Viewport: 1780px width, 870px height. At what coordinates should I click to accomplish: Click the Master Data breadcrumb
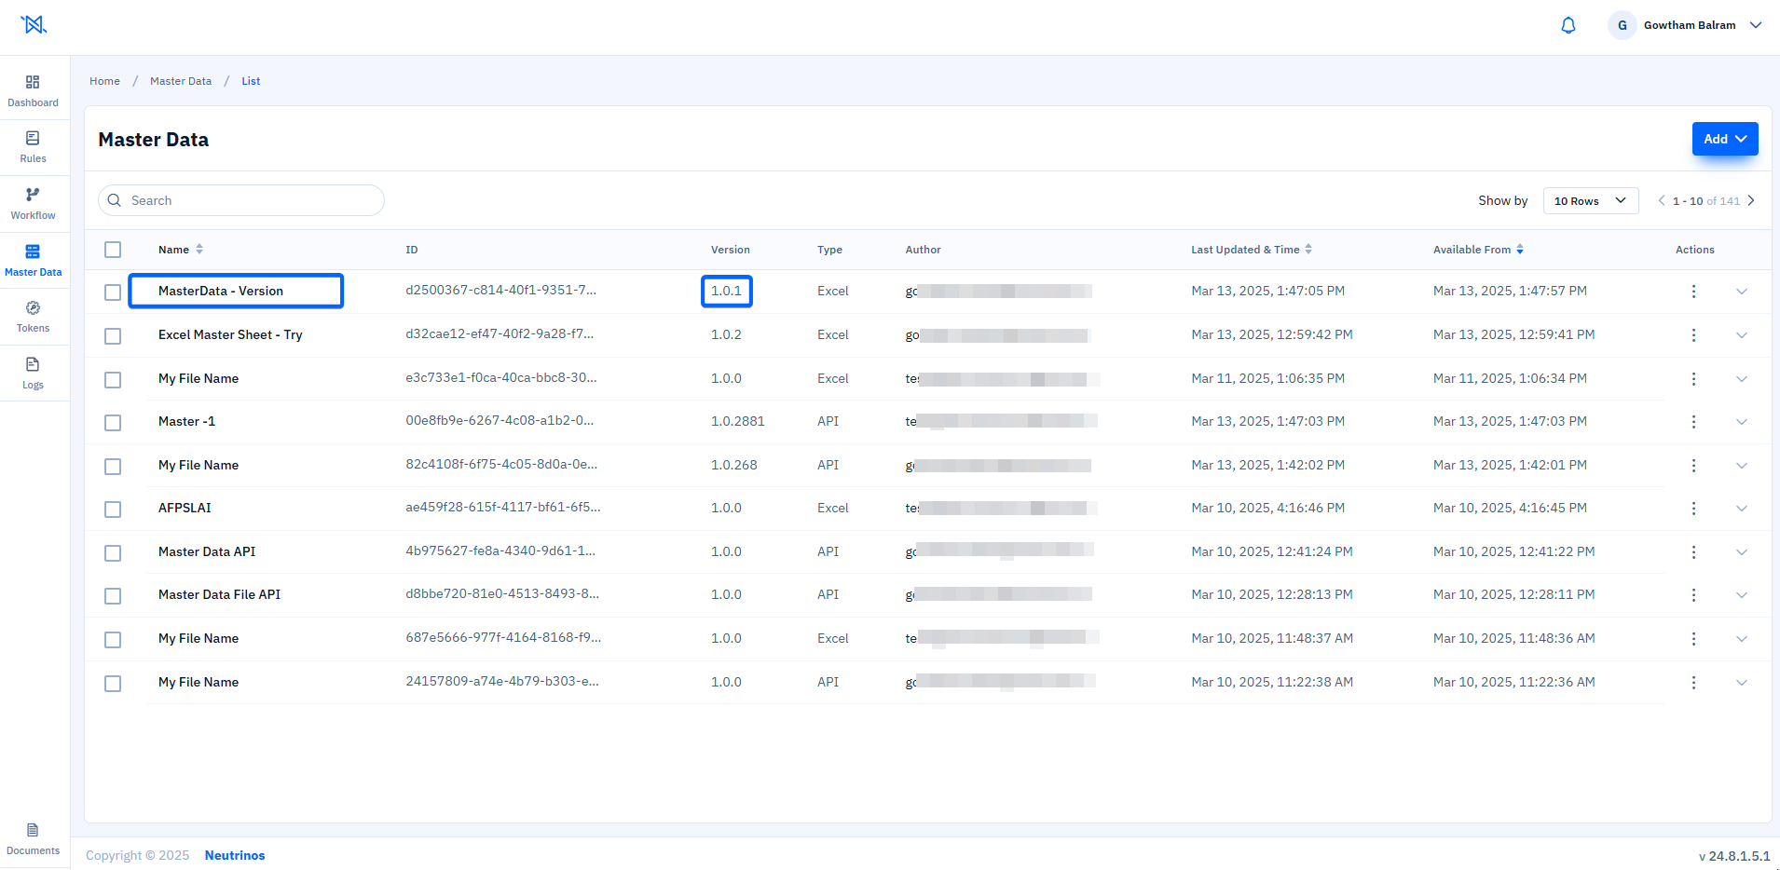pos(181,81)
